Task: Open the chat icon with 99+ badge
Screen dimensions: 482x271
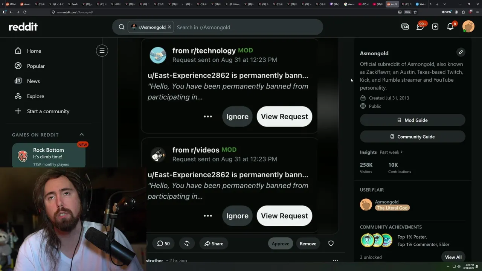Action: point(420,27)
